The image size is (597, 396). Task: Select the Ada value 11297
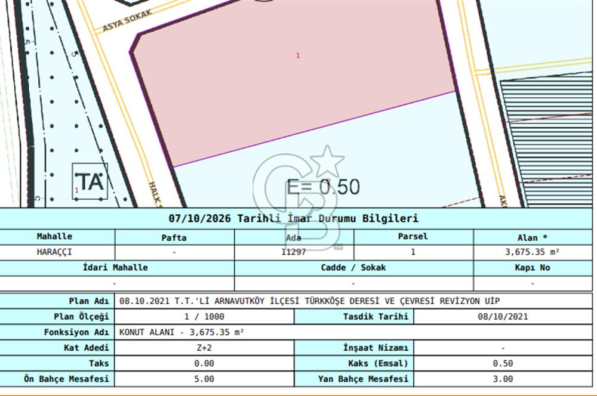pos(294,252)
